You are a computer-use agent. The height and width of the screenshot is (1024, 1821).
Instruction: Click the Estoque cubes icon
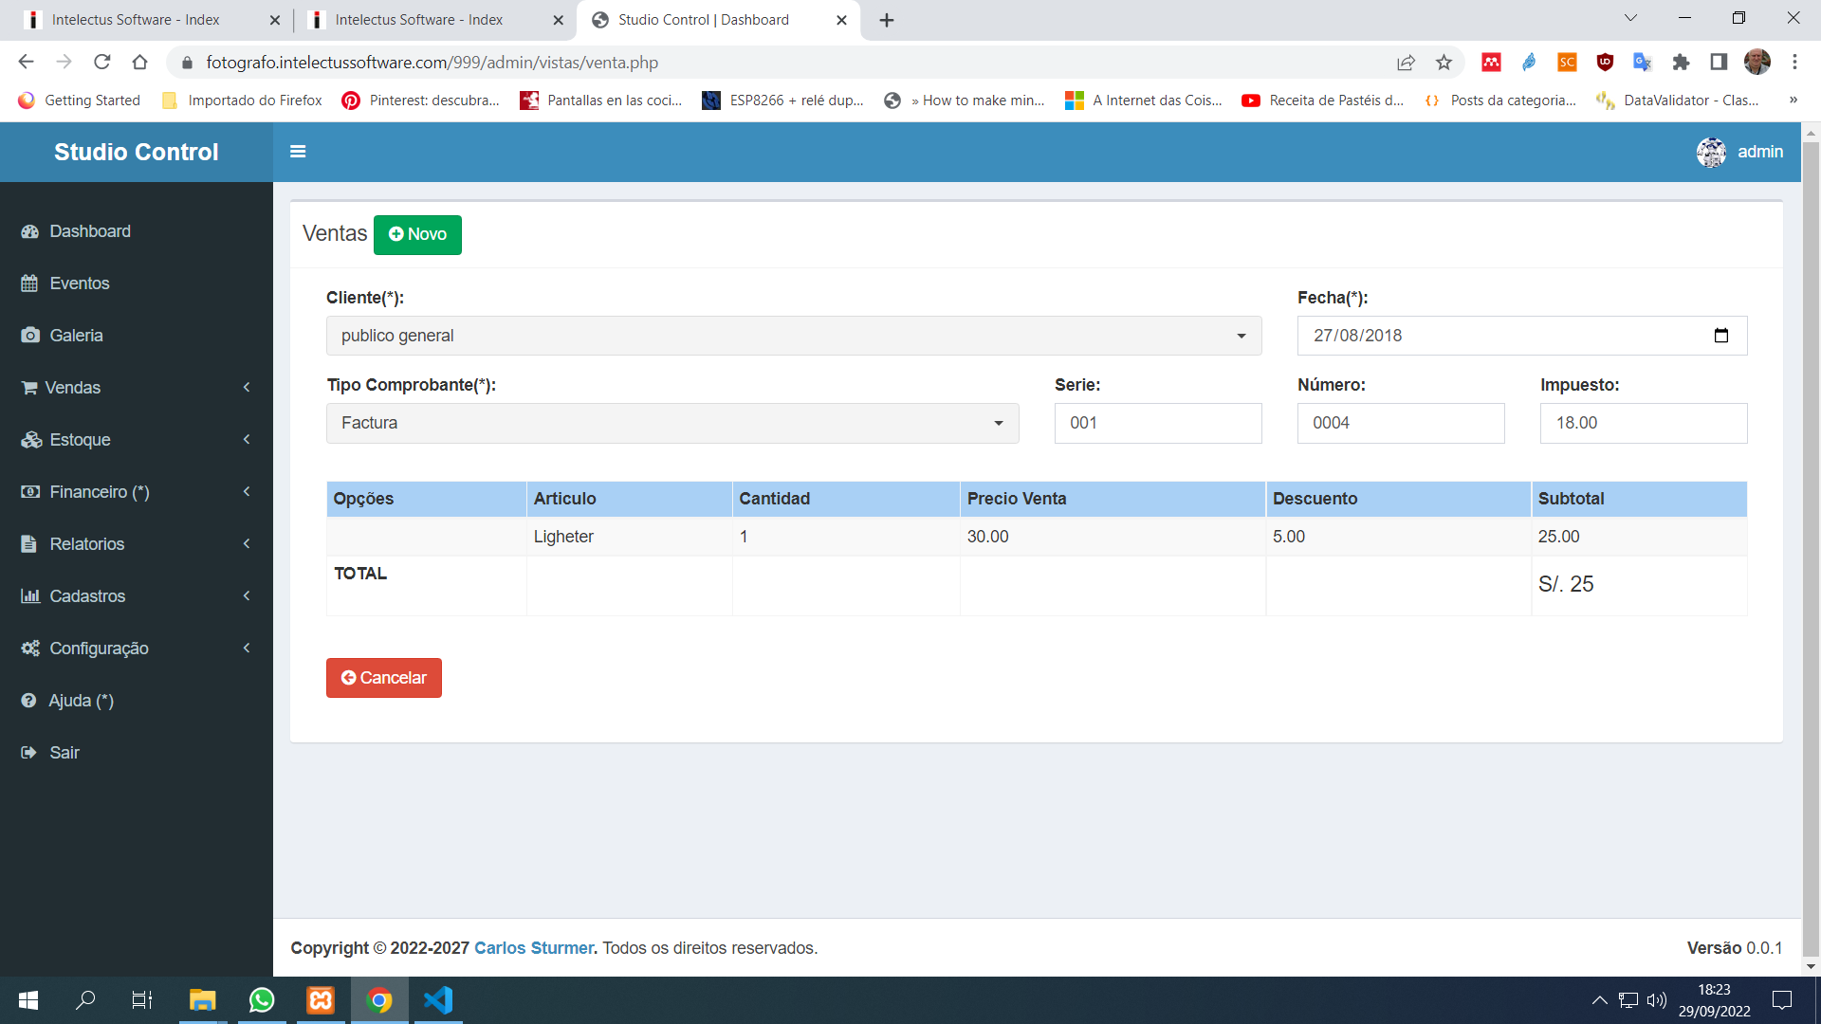click(x=31, y=440)
